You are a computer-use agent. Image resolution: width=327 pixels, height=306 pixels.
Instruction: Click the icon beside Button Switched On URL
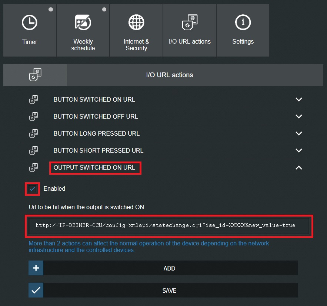click(x=34, y=100)
